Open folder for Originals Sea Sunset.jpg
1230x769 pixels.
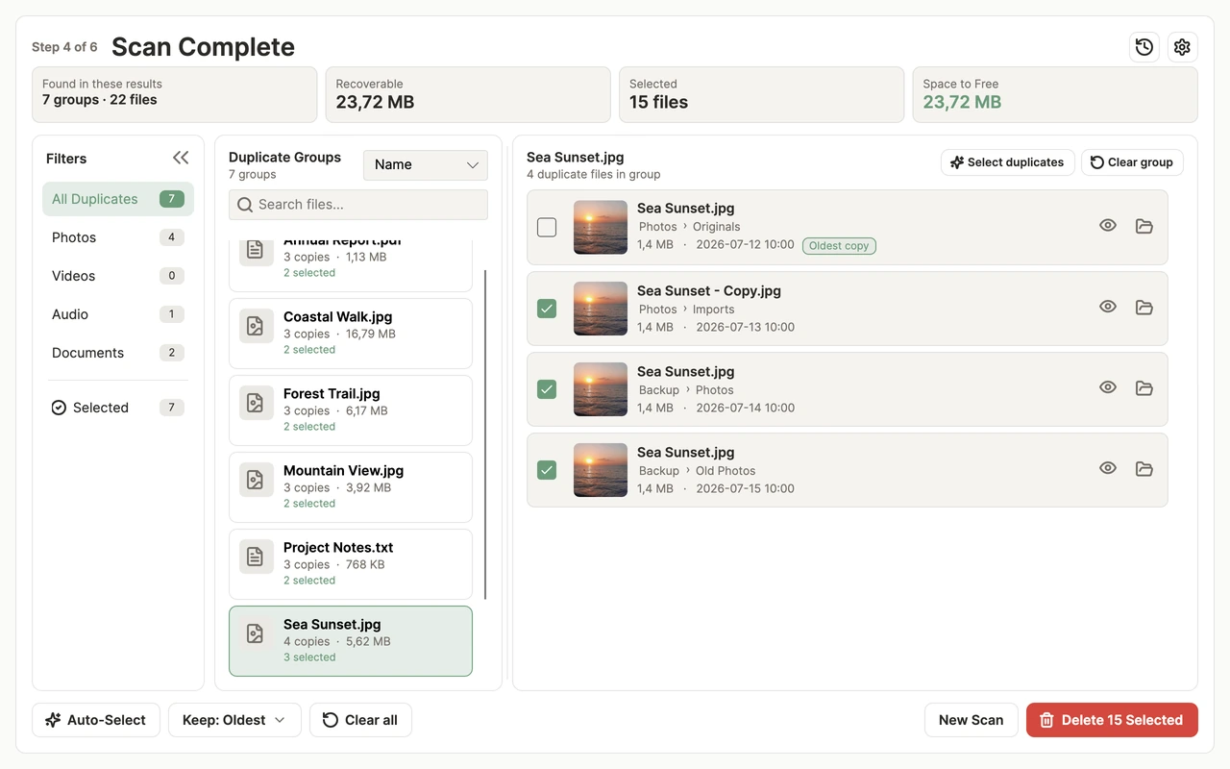click(x=1144, y=226)
